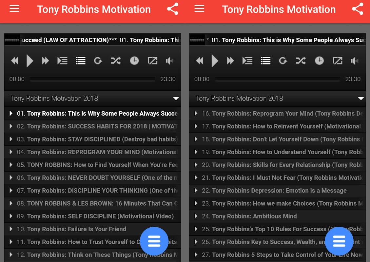Open the hamburger menu in the right screen header
370x262 pixels.
[x=199, y=9]
